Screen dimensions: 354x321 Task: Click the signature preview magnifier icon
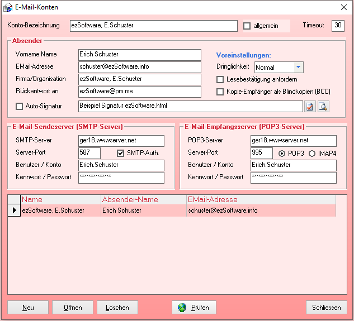323,106
